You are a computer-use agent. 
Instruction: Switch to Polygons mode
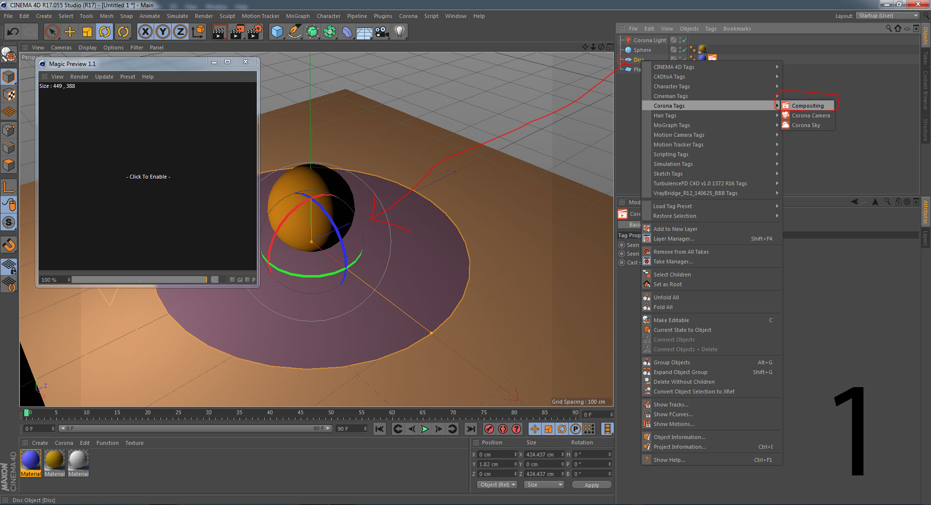coord(9,165)
